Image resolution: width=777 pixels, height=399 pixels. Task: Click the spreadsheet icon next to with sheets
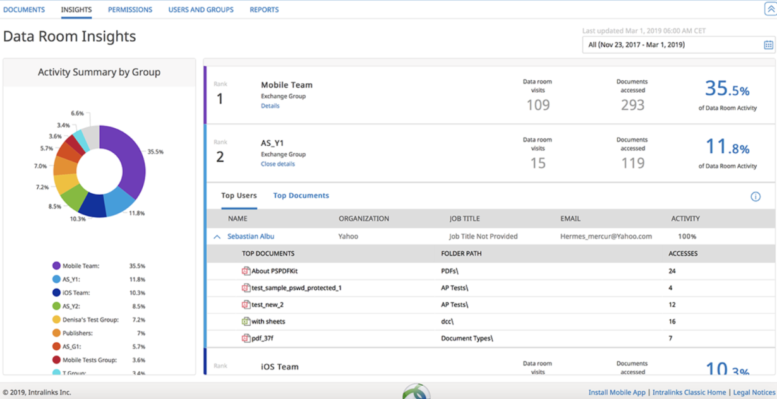click(246, 321)
